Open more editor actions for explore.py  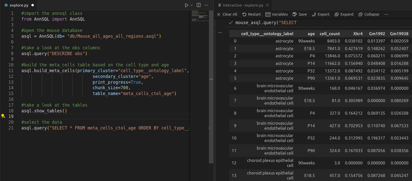pyautogui.click(x=206, y=5)
